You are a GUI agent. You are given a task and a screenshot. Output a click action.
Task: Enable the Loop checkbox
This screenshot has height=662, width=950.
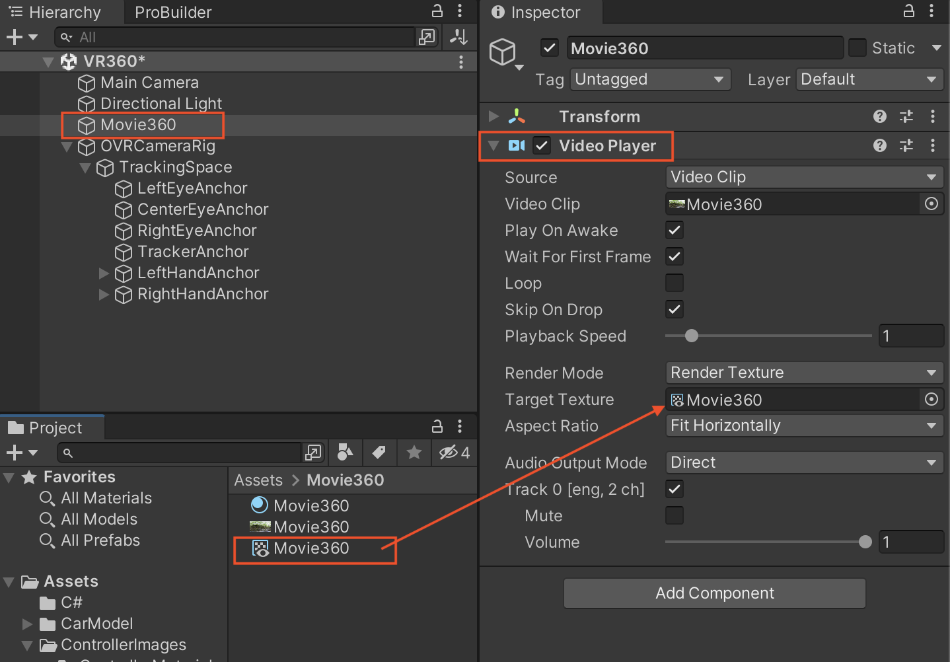674,283
